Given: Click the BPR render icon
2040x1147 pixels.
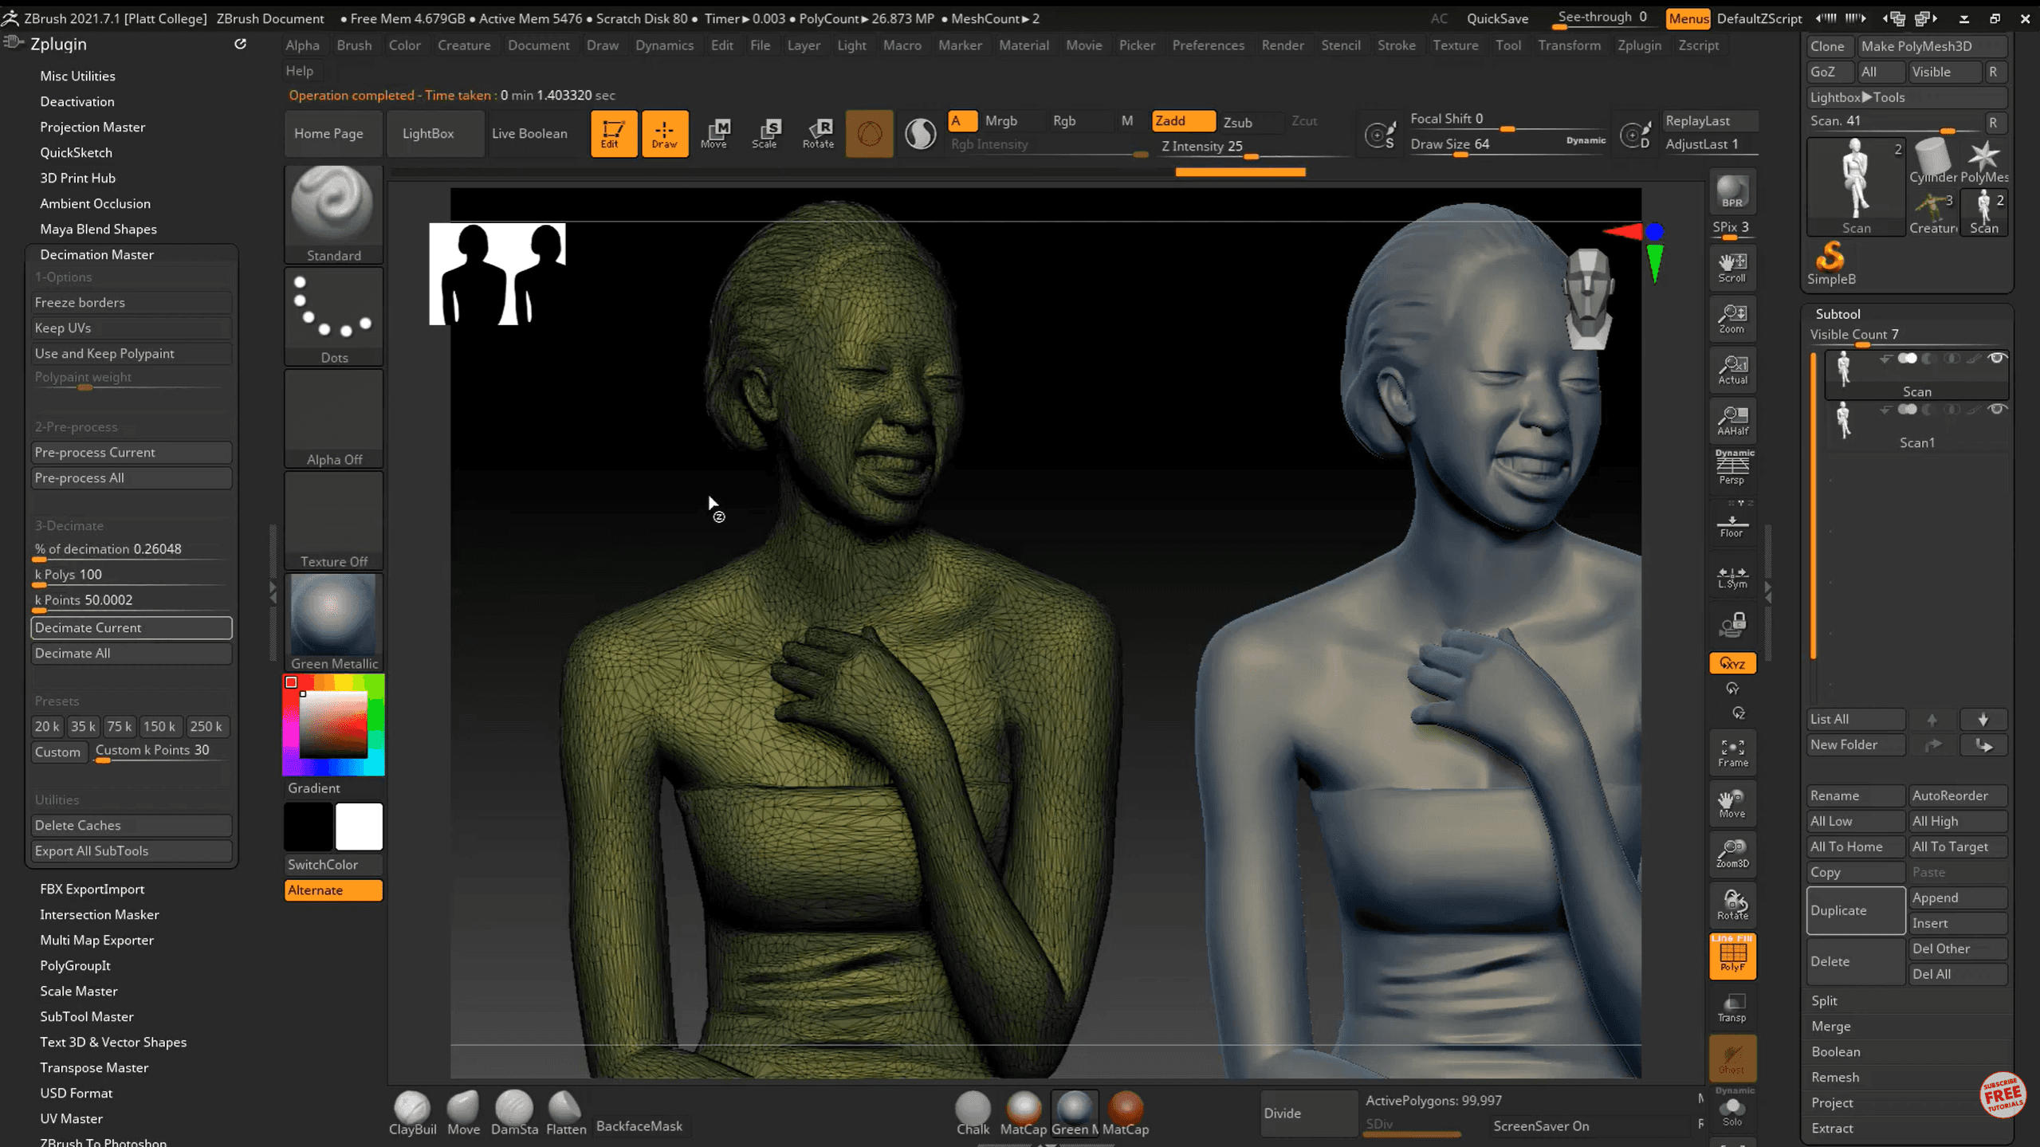Looking at the screenshot, I should point(1731,192).
